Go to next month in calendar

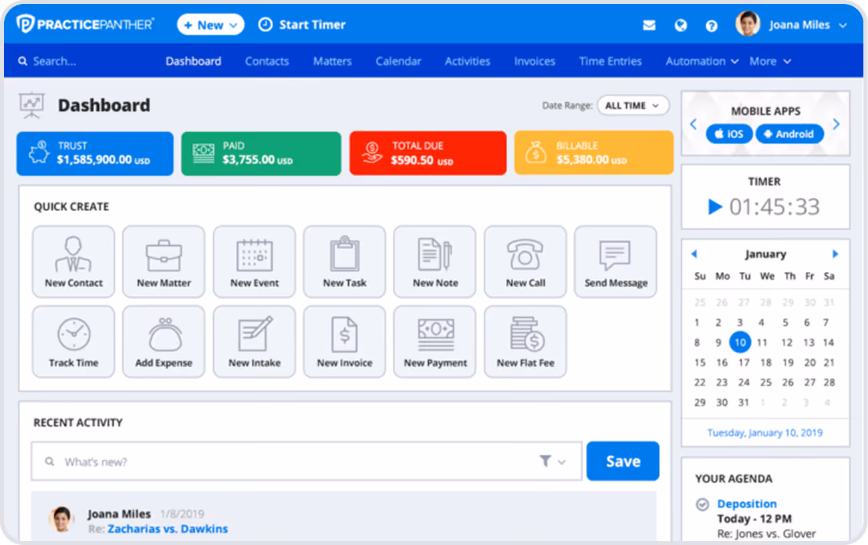coord(835,254)
